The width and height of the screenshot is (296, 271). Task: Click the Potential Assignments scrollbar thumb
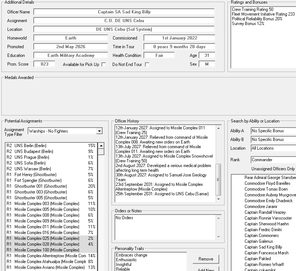(101, 152)
